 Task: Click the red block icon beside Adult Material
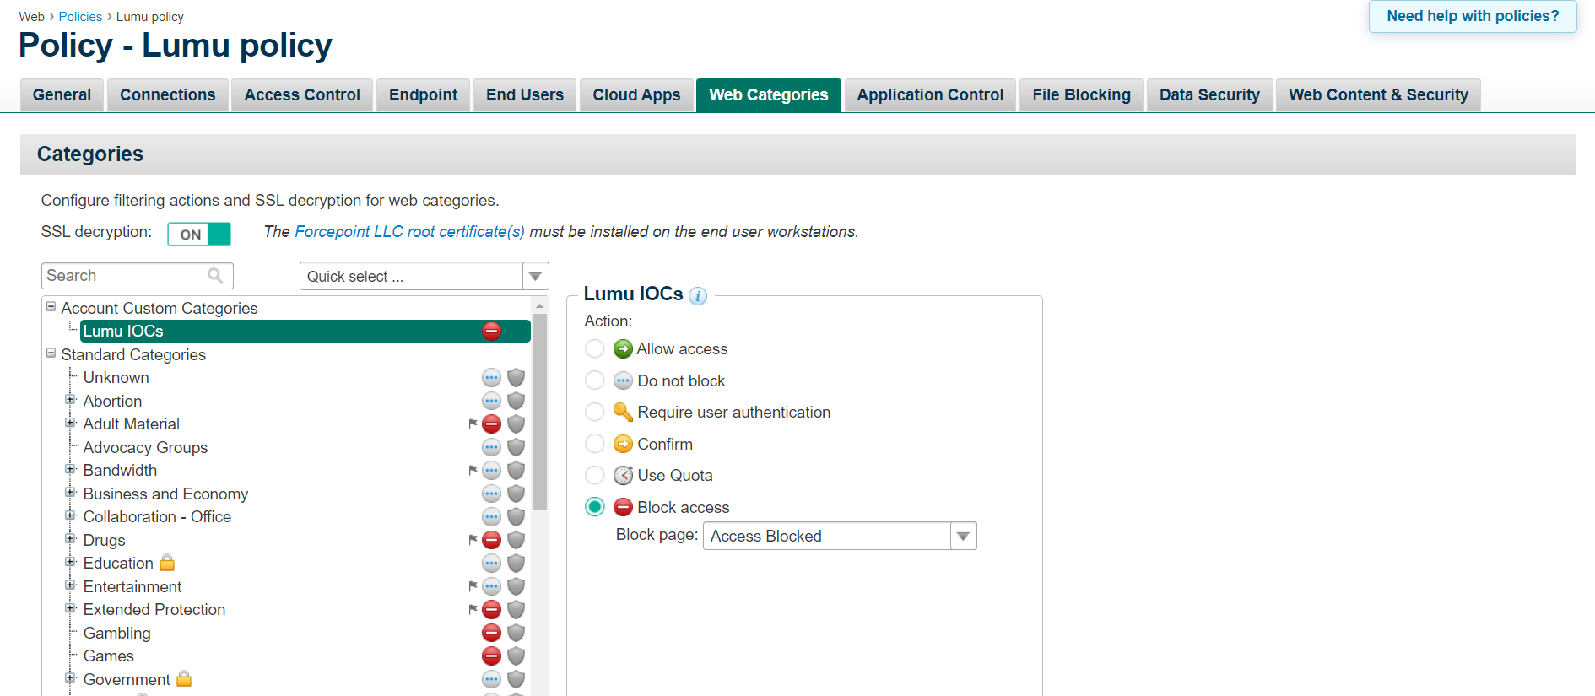491,424
